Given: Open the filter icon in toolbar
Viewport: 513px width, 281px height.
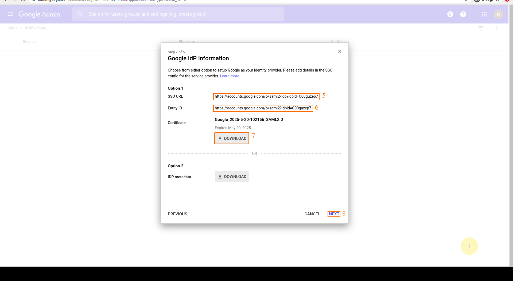Looking at the screenshot, I should (480, 28).
